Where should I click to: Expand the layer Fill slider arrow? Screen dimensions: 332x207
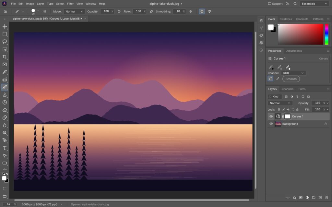(x=327, y=109)
